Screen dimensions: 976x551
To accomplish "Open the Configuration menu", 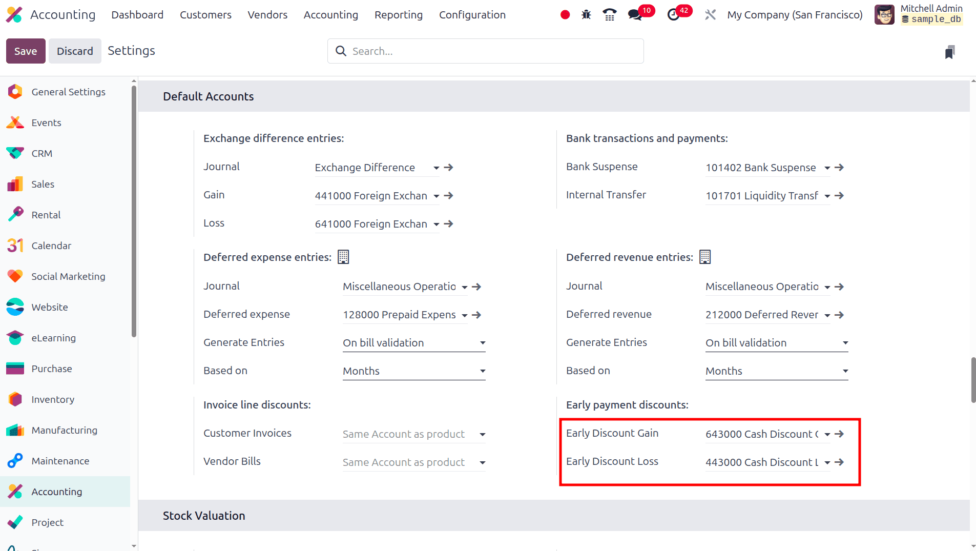I will point(472,15).
